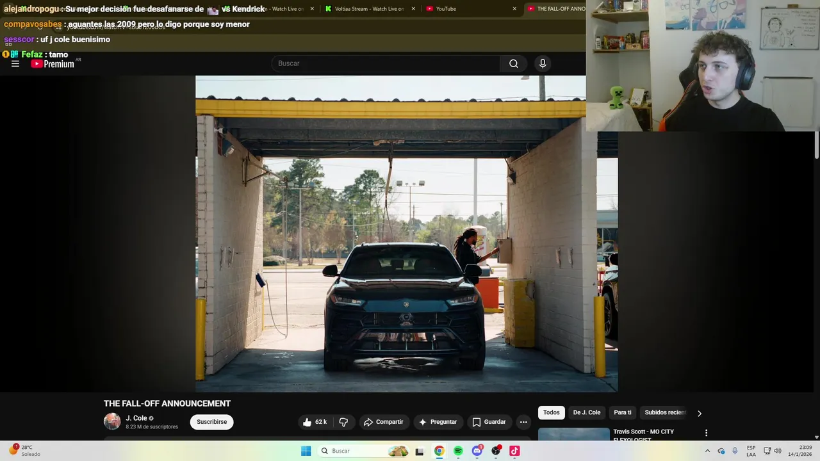Show hidden system tray icons
The height and width of the screenshot is (461, 820).
(707, 451)
